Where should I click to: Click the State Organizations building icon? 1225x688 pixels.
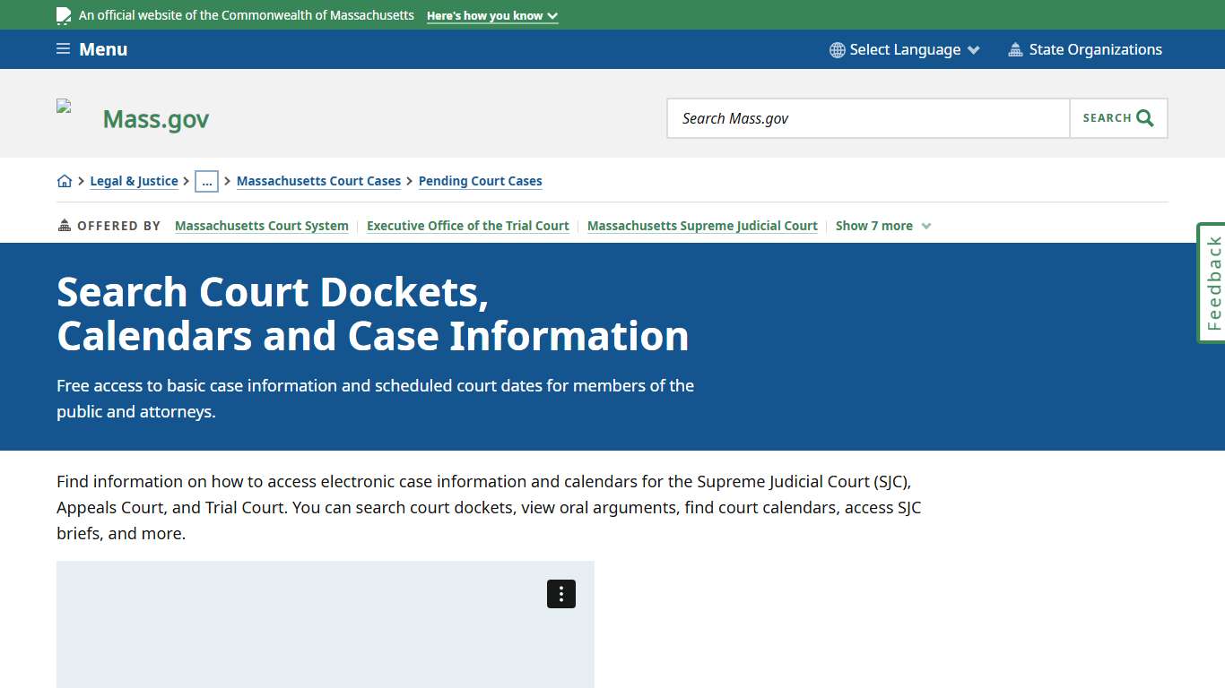click(x=1015, y=49)
